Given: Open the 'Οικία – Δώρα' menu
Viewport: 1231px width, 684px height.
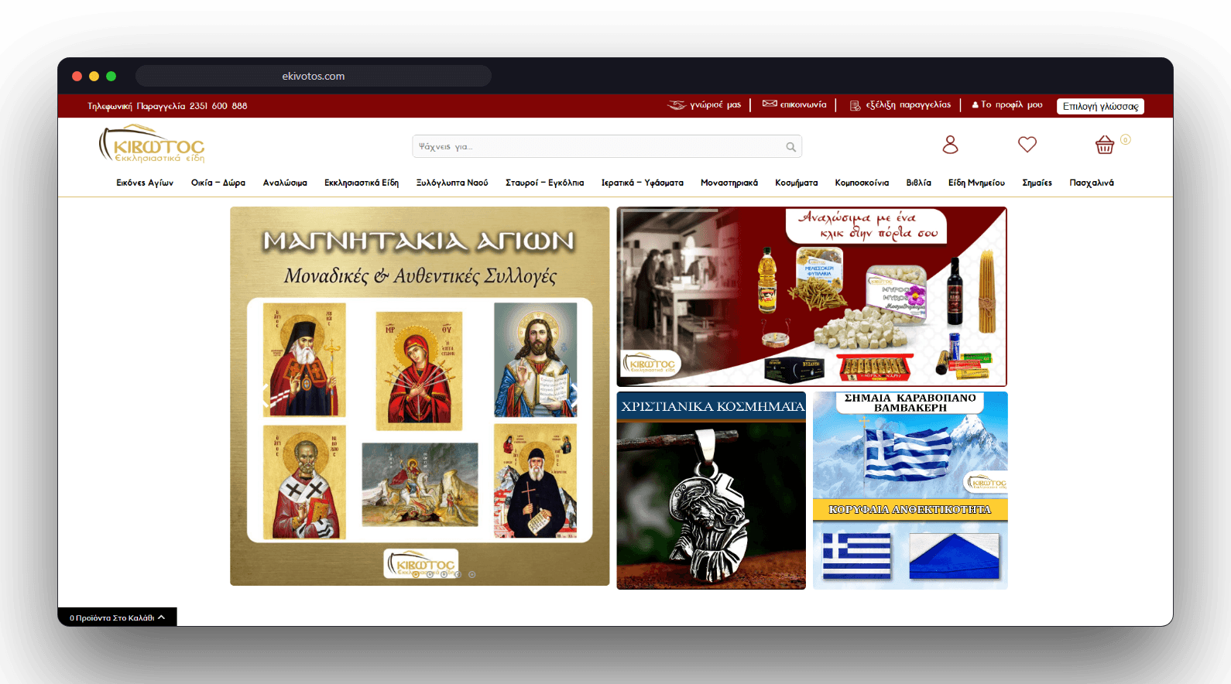Looking at the screenshot, I should pos(218,183).
